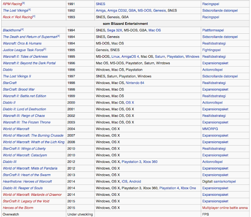The height and width of the screenshot is (217, 251).
Task: Open World of Warcraft: The Burning Crusade link
Action: [x=33, y=135]
